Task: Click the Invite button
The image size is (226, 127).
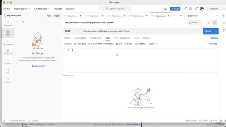Action: click(175, 9)
